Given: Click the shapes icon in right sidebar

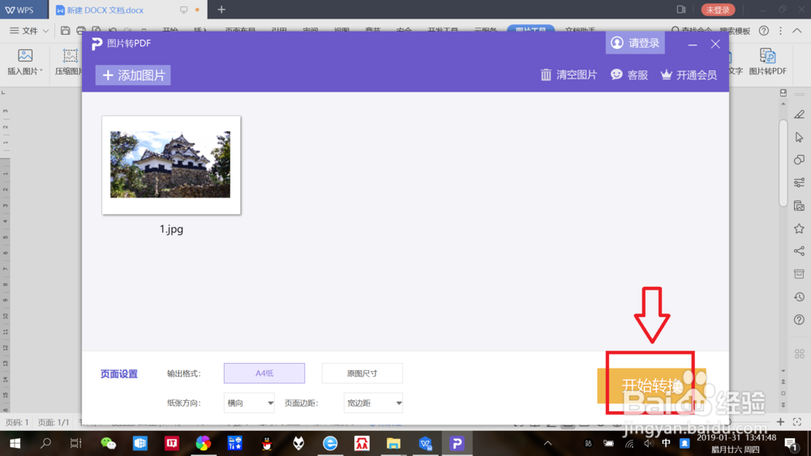Looking at the screenshot, I should pos(799,160).
